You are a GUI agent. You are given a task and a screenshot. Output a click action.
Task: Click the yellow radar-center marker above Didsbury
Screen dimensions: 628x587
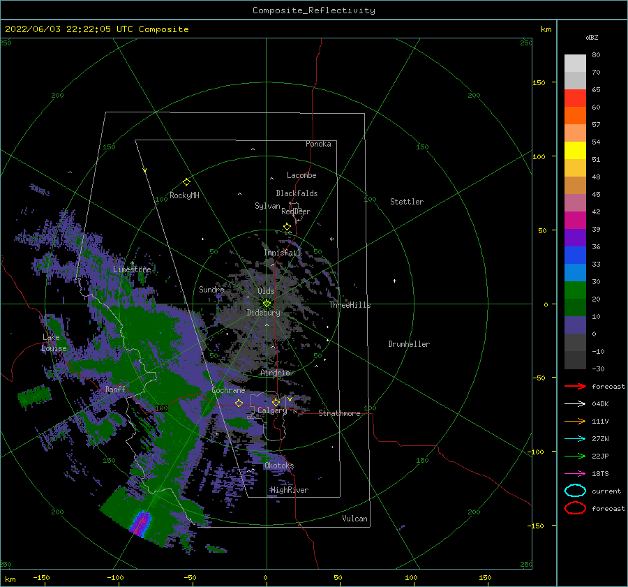[267, 304]
